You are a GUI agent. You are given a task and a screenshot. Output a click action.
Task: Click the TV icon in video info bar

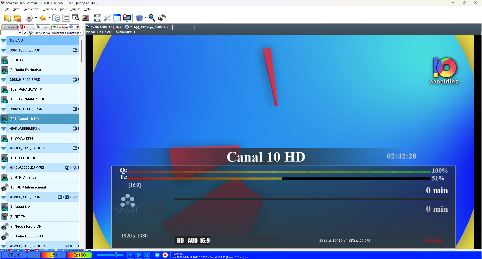point(88,27)
